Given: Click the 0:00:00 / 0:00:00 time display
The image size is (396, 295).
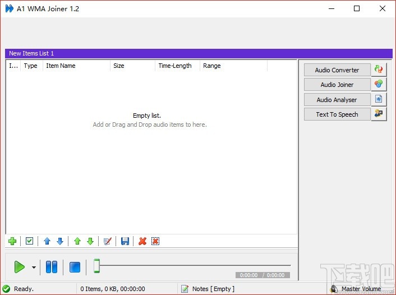Looking at the screenshot, I should tap(263, 275).
